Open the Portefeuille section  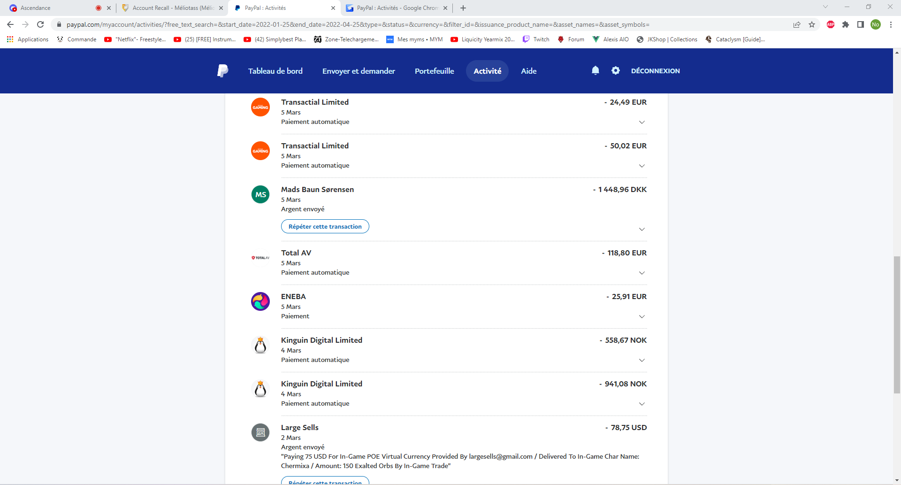coord(435,71)
